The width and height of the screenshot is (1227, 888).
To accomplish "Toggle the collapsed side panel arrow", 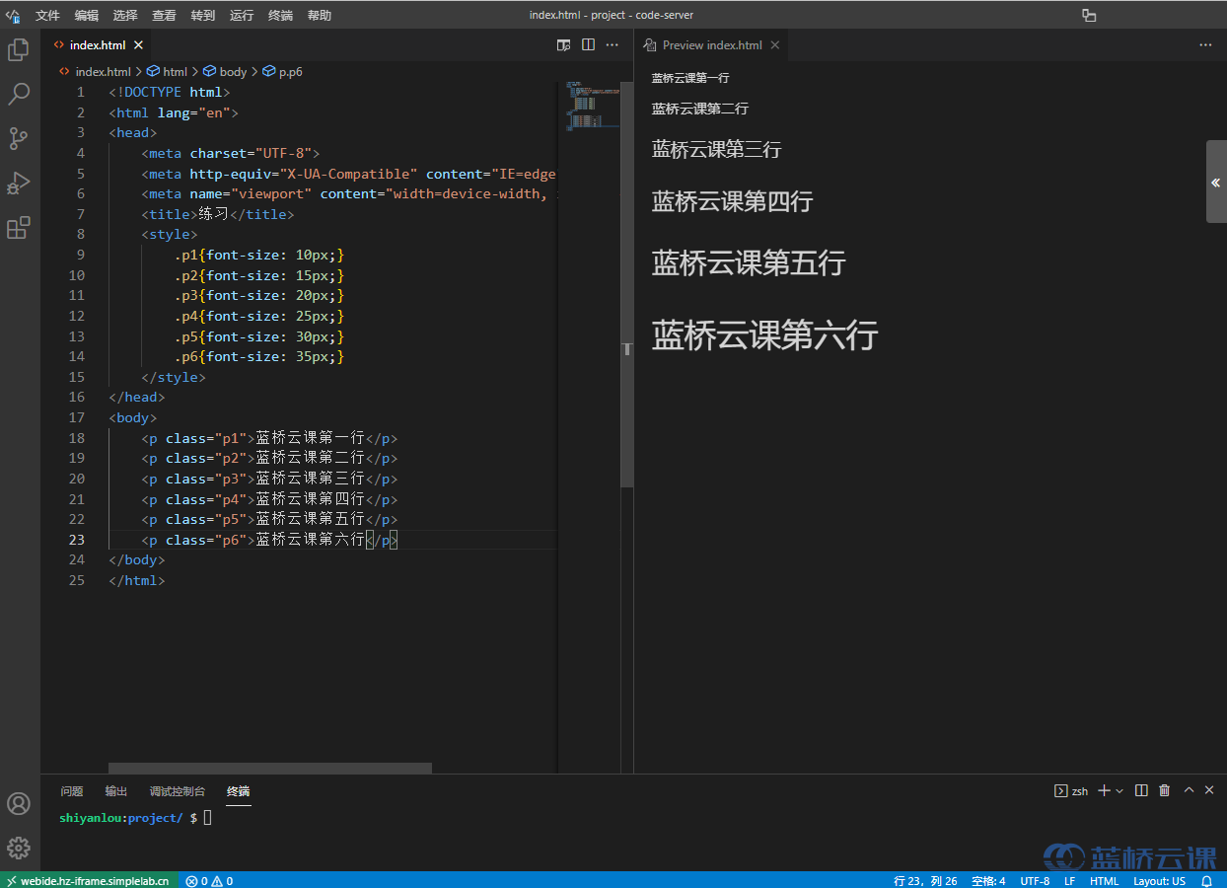I will click(1215, 183).
